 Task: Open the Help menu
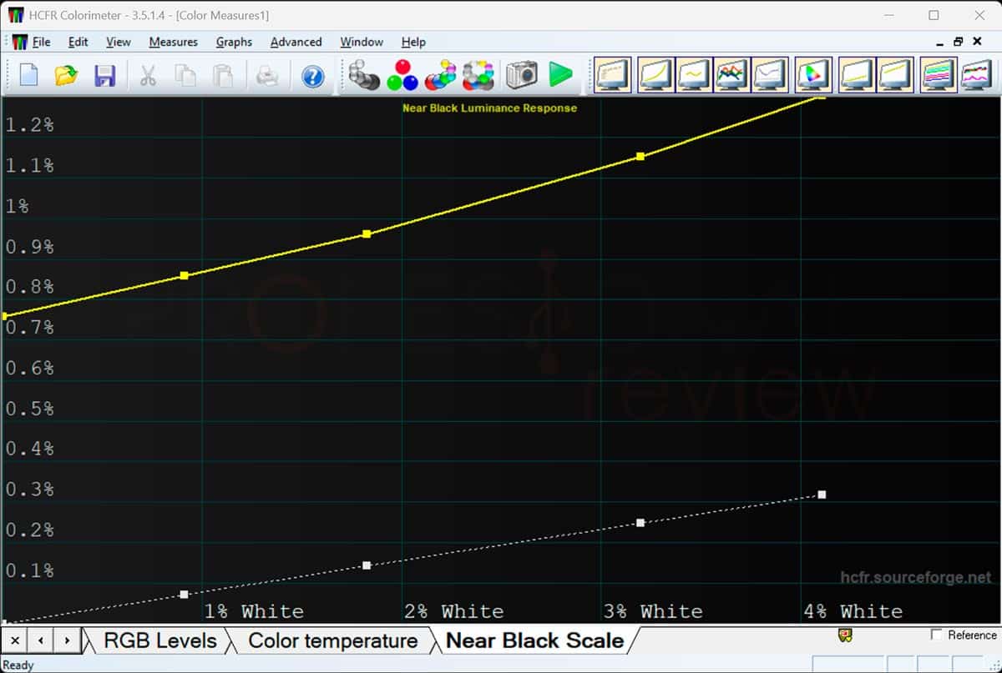point(413,42)
